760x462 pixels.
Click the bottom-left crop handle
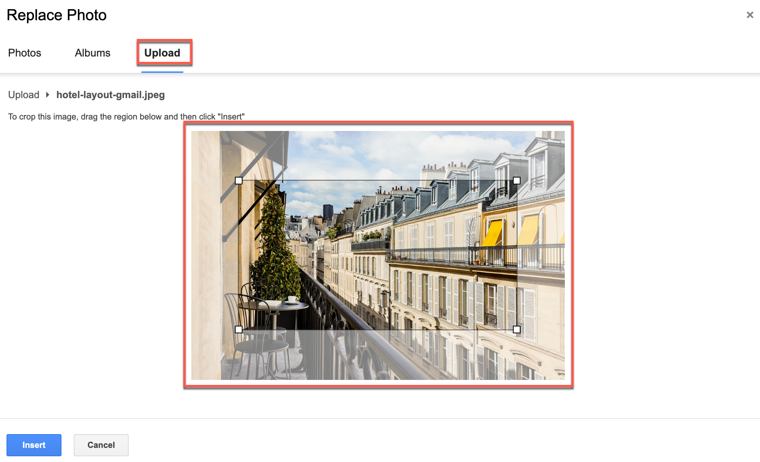pos(239,330)
